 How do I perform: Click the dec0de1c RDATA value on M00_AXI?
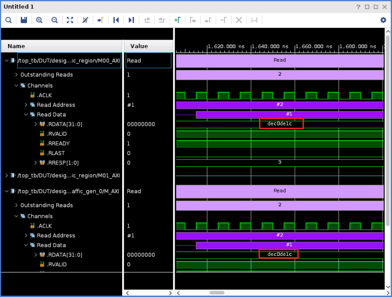tap(280, 123)
